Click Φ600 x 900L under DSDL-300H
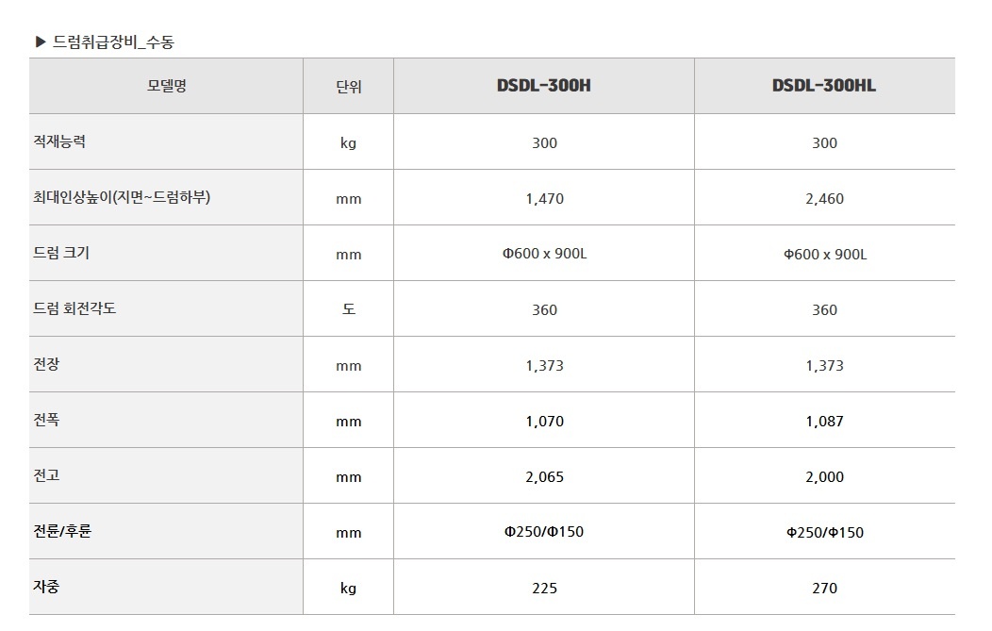Screen dimensions: 992x631 (545, 254)
